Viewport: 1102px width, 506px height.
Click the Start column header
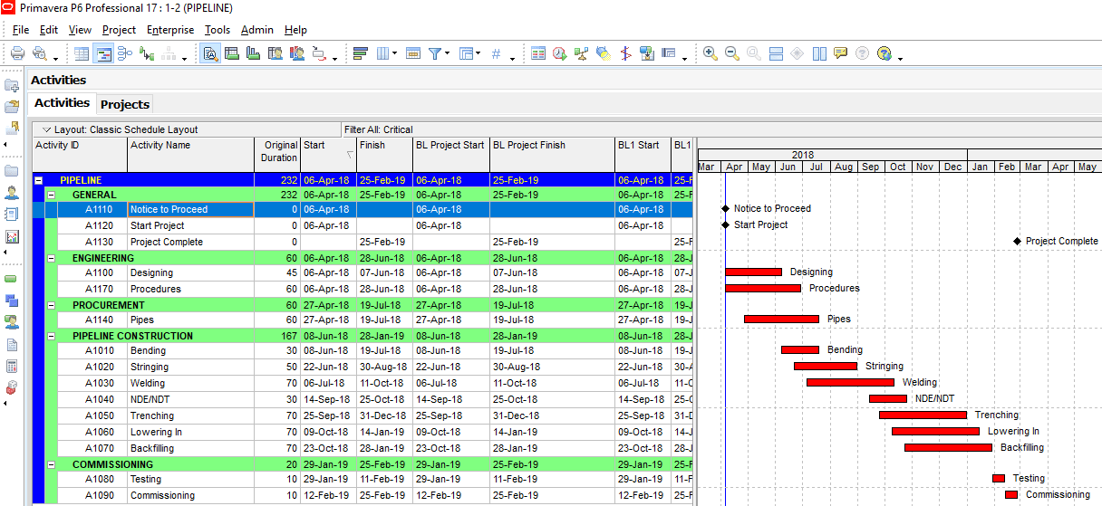(x=329, y=155)
